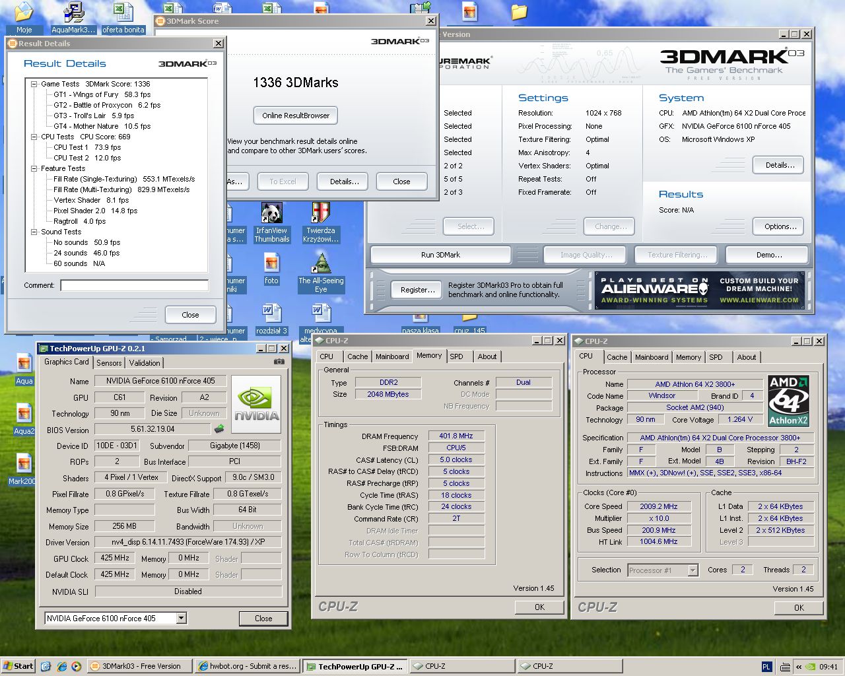Click the GPU-Z screenshot camera icon
The image size is (845, 676).
[x=279, y=362]
